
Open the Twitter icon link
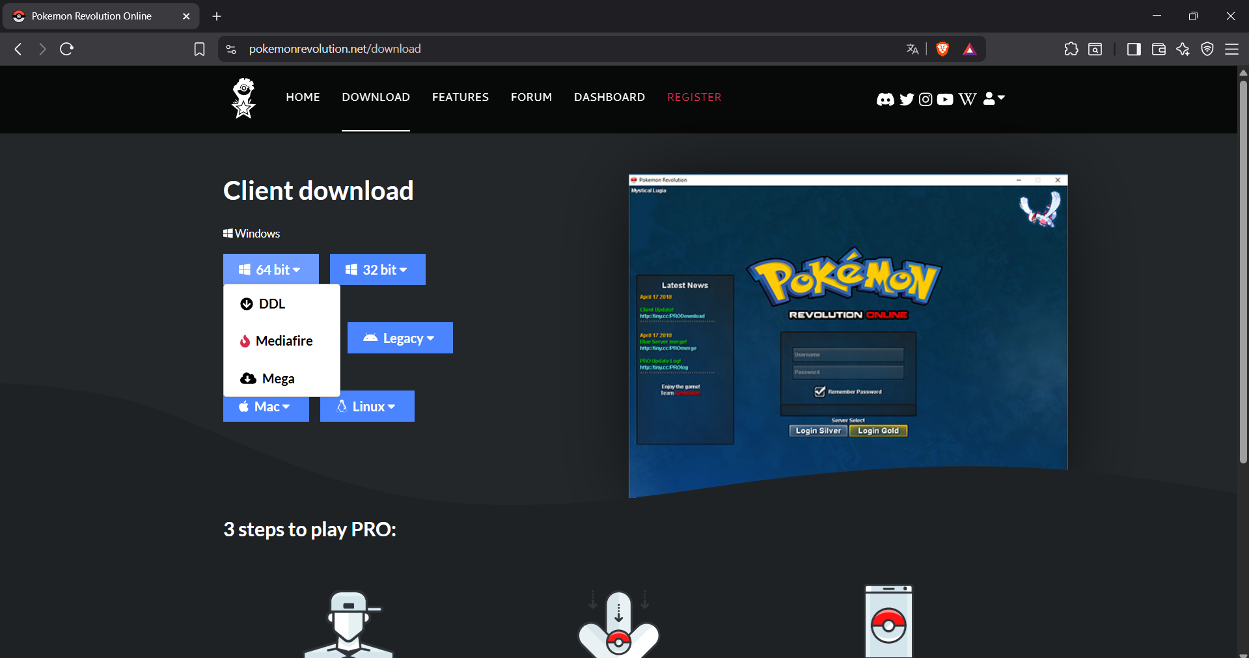[x=906, y=99]
